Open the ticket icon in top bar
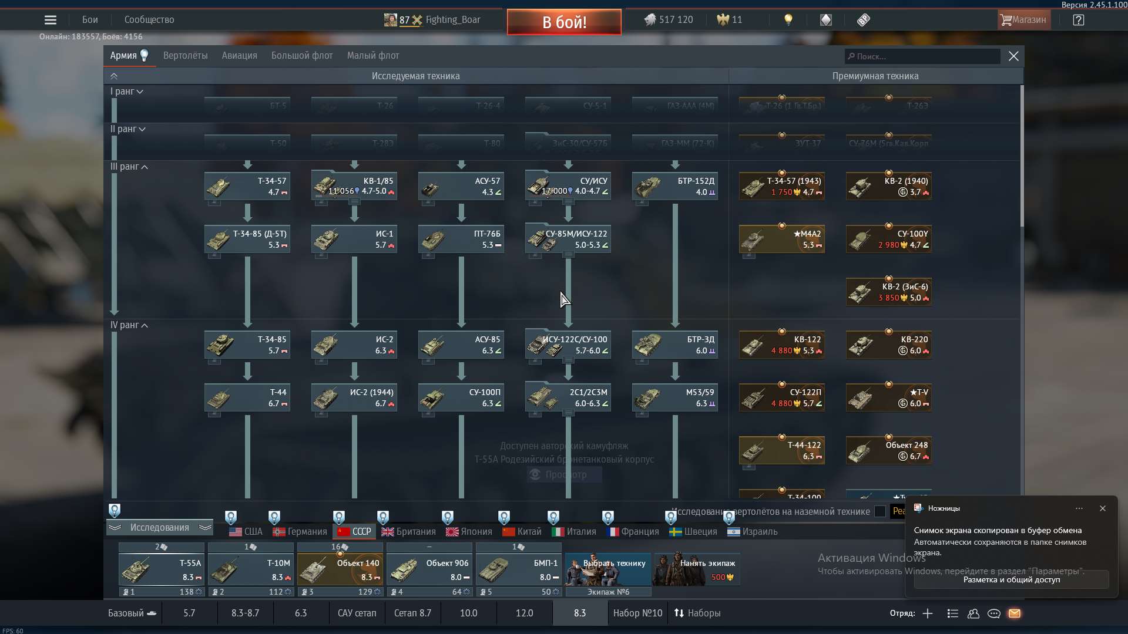Screen dimensions: 1128x634 (x=863, y=20)
